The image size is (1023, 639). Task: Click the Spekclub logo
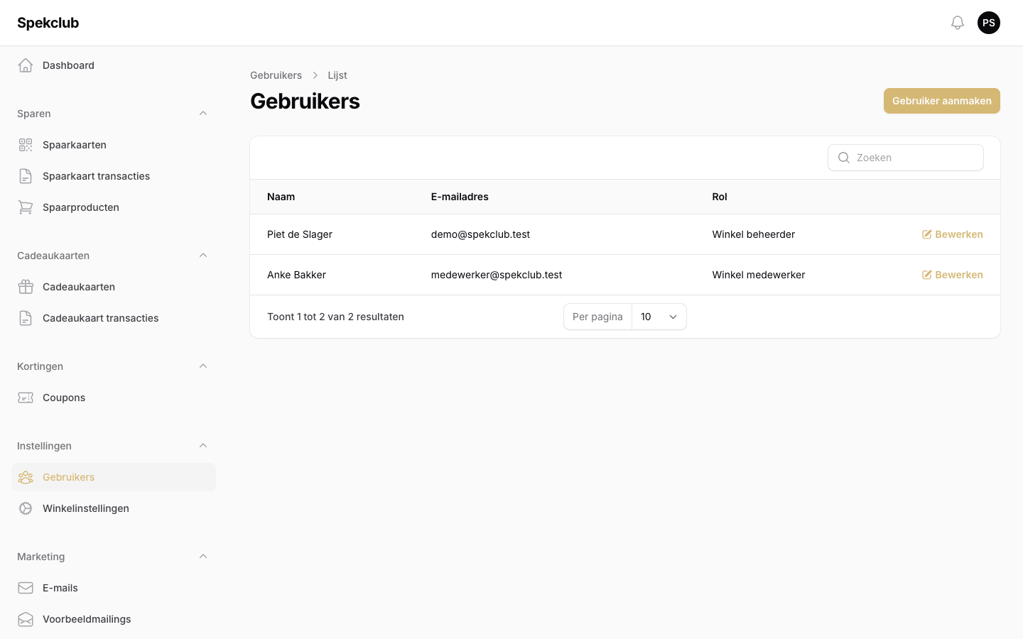tap(48, 23)
